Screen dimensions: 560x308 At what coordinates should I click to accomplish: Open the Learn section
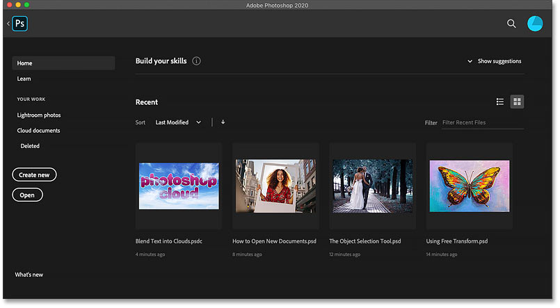(24, 79)
